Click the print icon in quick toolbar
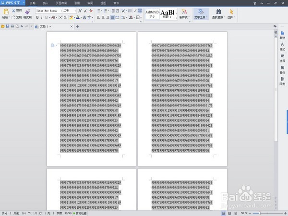The width and height of the screenshot is (288, 216). (x=12, y=26)
